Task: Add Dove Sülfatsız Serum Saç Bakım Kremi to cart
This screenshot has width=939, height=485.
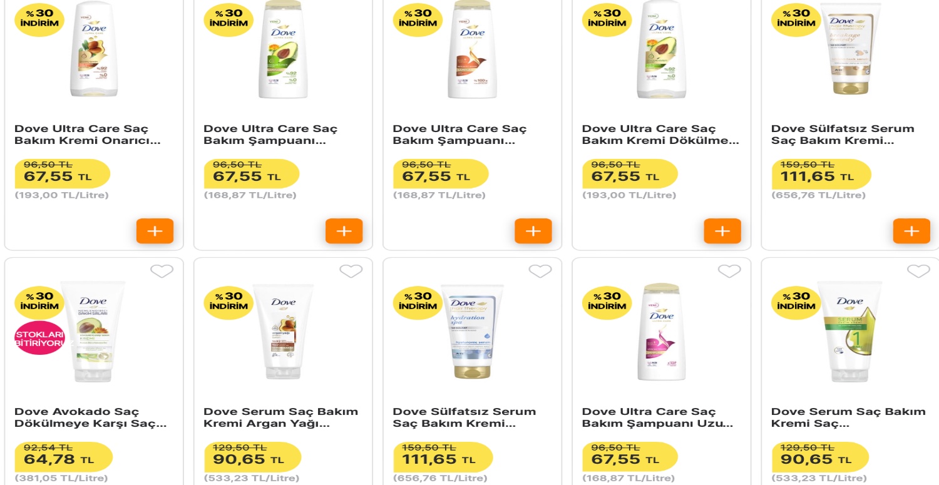Action: (x=911, y=231)
